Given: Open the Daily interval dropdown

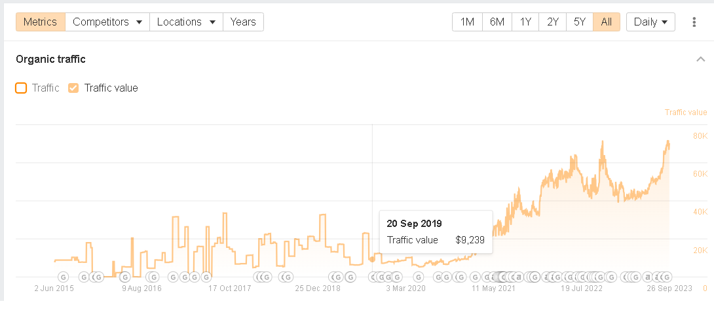Looking at the screenshot, I should tap(650, 22).
